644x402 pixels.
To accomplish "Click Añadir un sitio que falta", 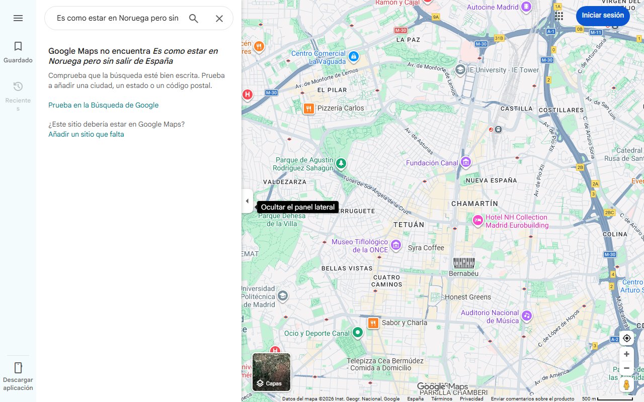I will [86, 134].
